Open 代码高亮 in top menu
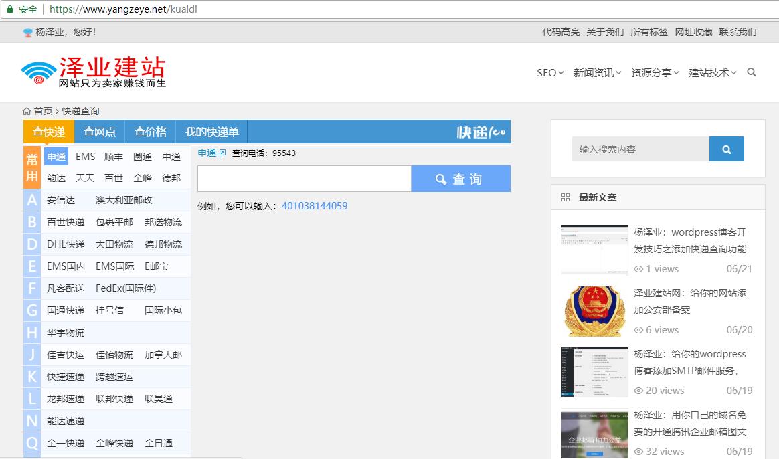The height and width of the screenshot is (459, 779). click(561, 32)
